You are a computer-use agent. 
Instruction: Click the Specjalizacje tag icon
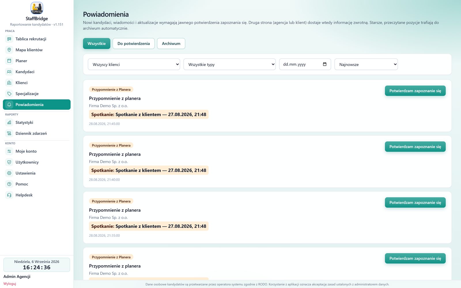click(x=9, y=94)
